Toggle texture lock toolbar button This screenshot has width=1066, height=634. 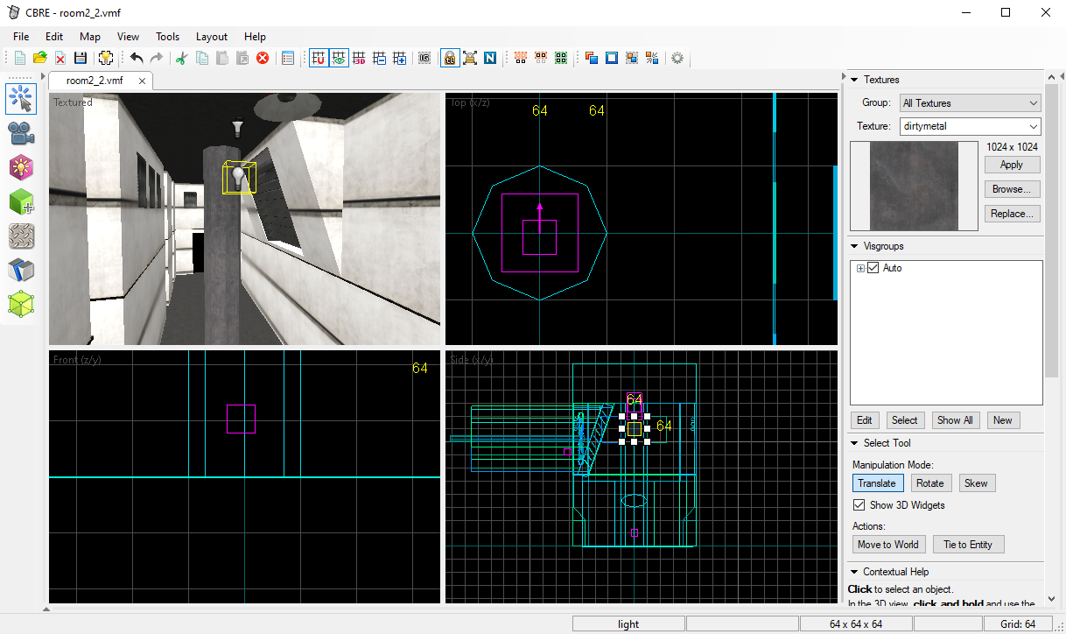point(449,58)
